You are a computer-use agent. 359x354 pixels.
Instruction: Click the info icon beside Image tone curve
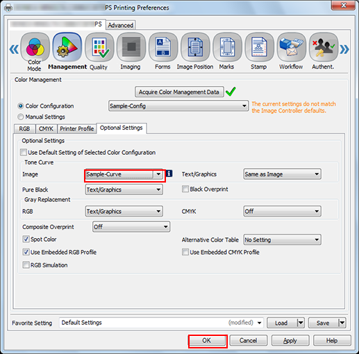[x=169, y=174]
